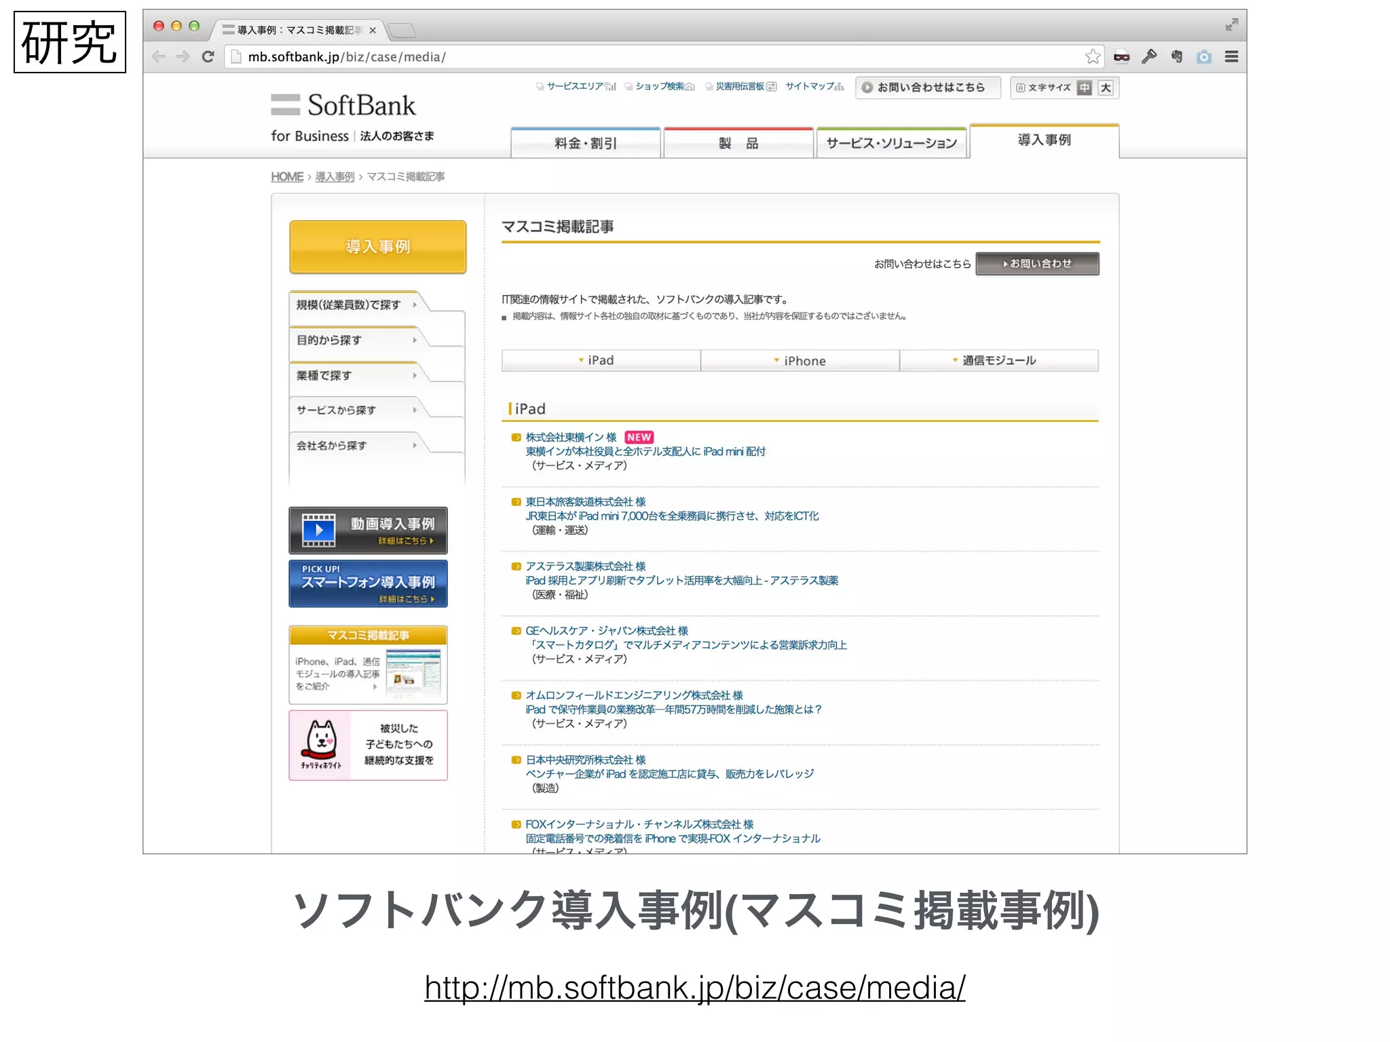The image size is (1390, 1042).
Task: Open オムロンフィールドエンジニアリング株式会社 様 article
Action: coord(635,695)
